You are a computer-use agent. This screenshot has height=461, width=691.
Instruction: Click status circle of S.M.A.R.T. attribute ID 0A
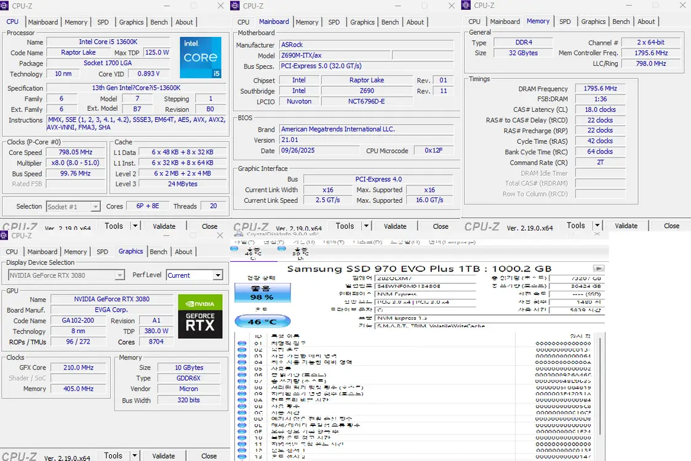click(242, 400)
